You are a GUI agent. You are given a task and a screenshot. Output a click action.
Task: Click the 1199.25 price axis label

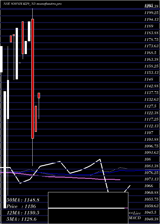[151, 13]
